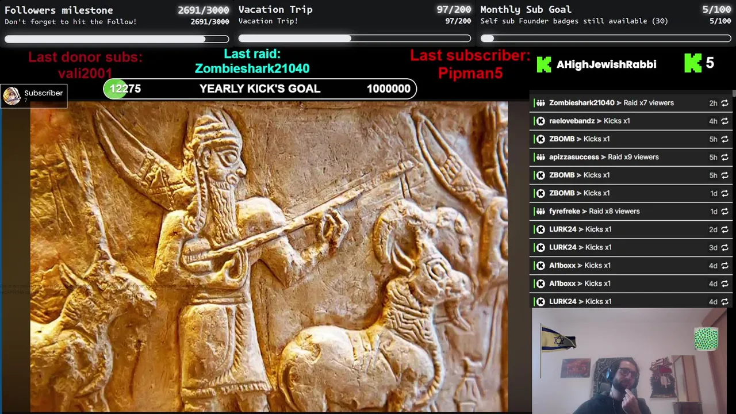
Task: Click 'Don't forget to hit the Follow!' text
Action: pyautogui.click(x=71, y=22)
